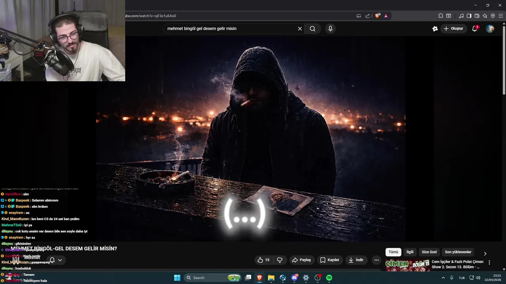Click the search tabs icon in toolbar
Viewport: 506px width, 284px height.
pyautogui.click(x=449, y=16)
